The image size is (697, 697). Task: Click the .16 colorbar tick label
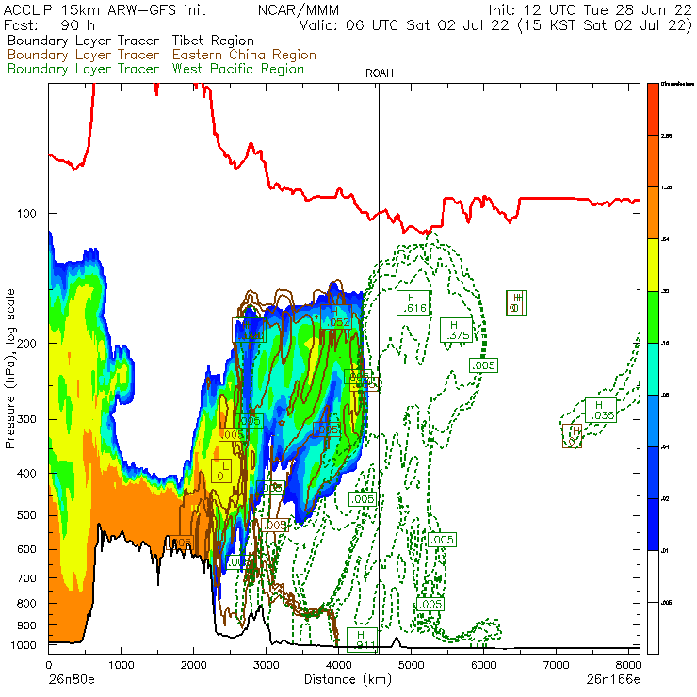pos(665,343)
